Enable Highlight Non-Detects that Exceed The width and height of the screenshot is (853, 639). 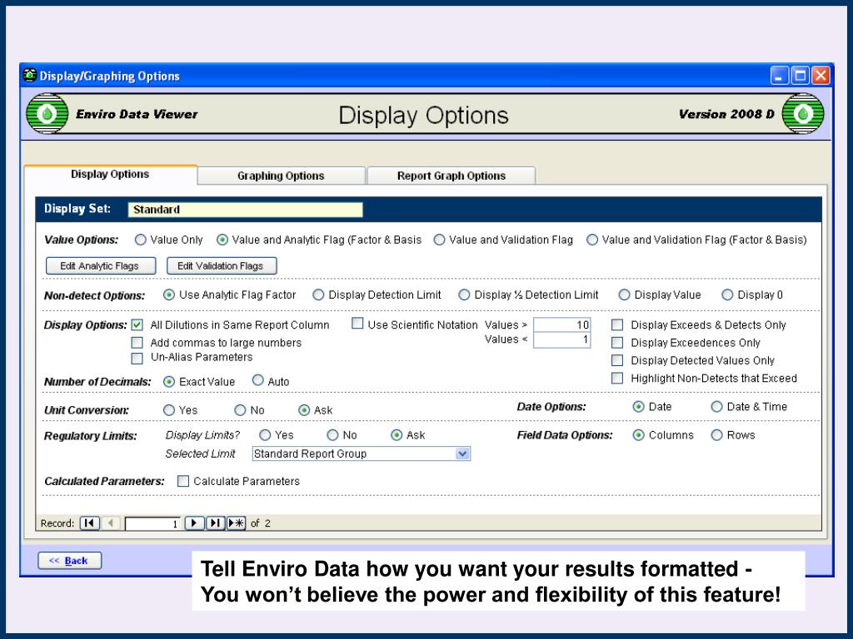click(x=617, y=379)
